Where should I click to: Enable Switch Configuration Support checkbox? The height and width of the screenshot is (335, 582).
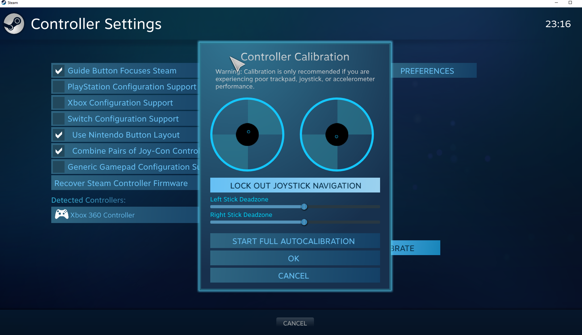(x=59, y=119)
